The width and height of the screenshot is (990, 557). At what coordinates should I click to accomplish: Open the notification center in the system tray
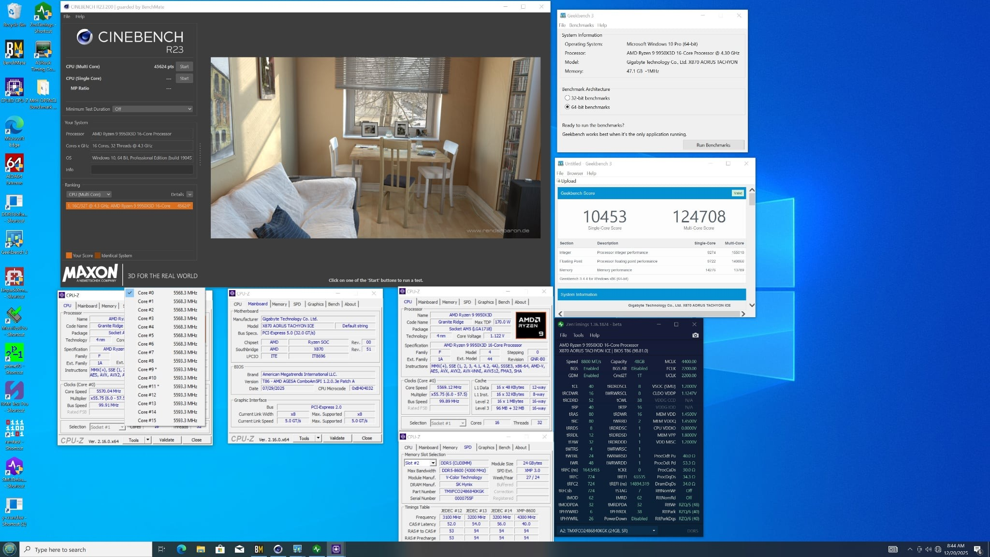tap(977, 549)
